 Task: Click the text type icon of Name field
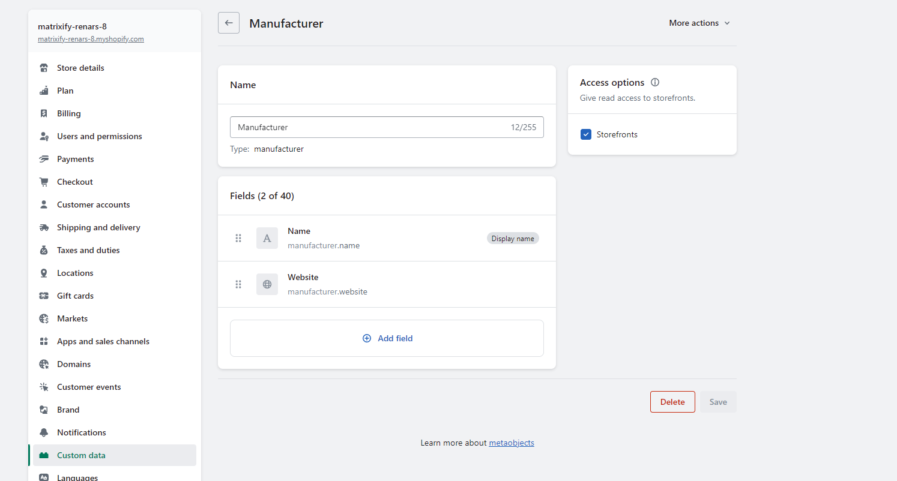click(267, 238)
